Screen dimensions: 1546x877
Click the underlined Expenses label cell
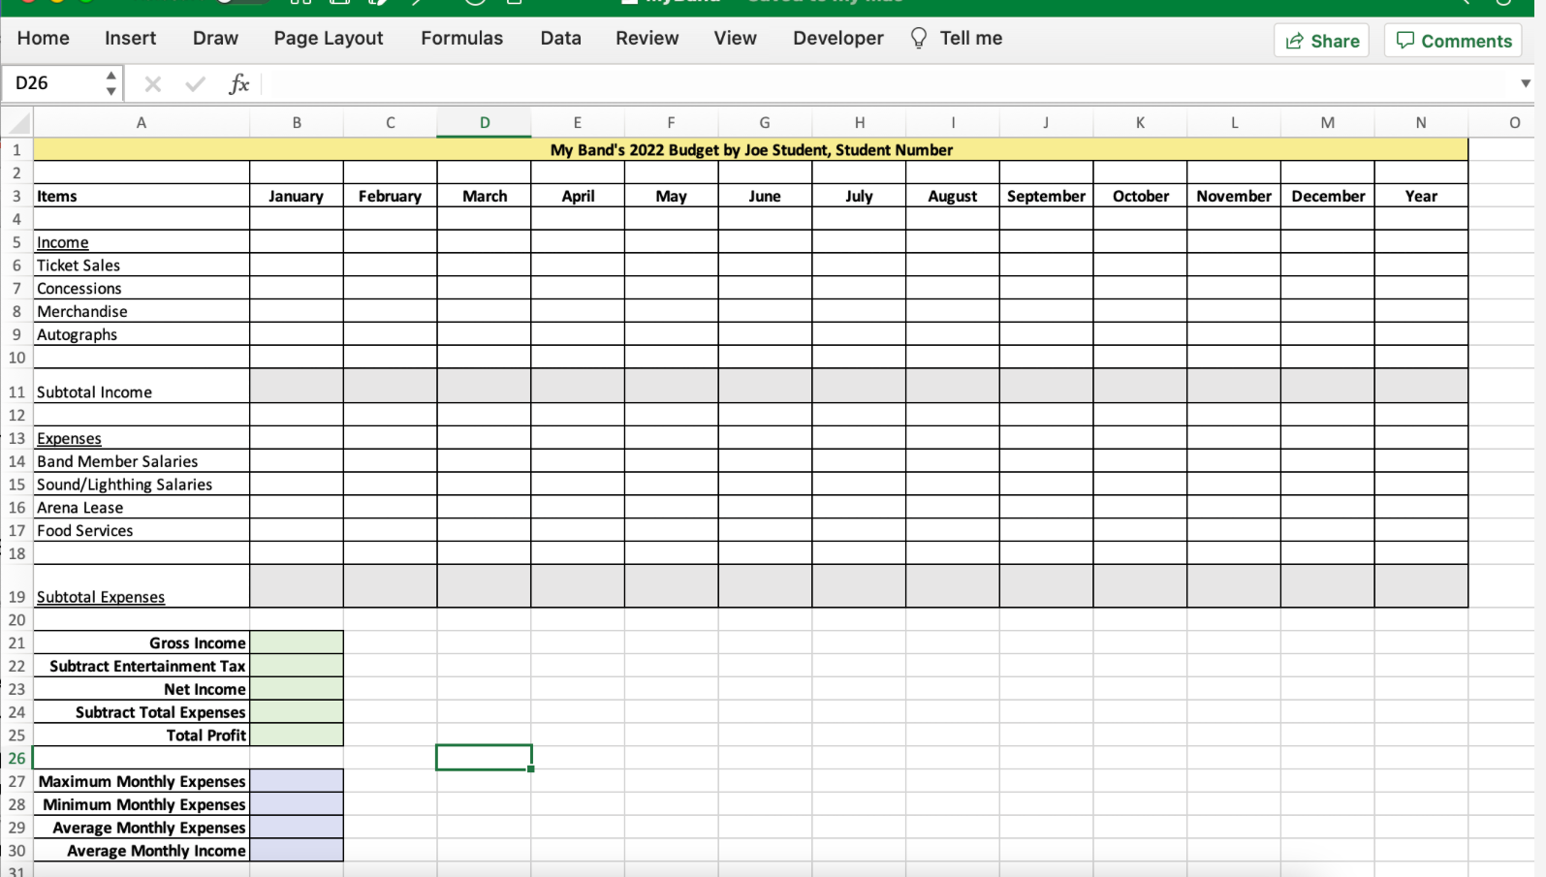click(142, 438)
